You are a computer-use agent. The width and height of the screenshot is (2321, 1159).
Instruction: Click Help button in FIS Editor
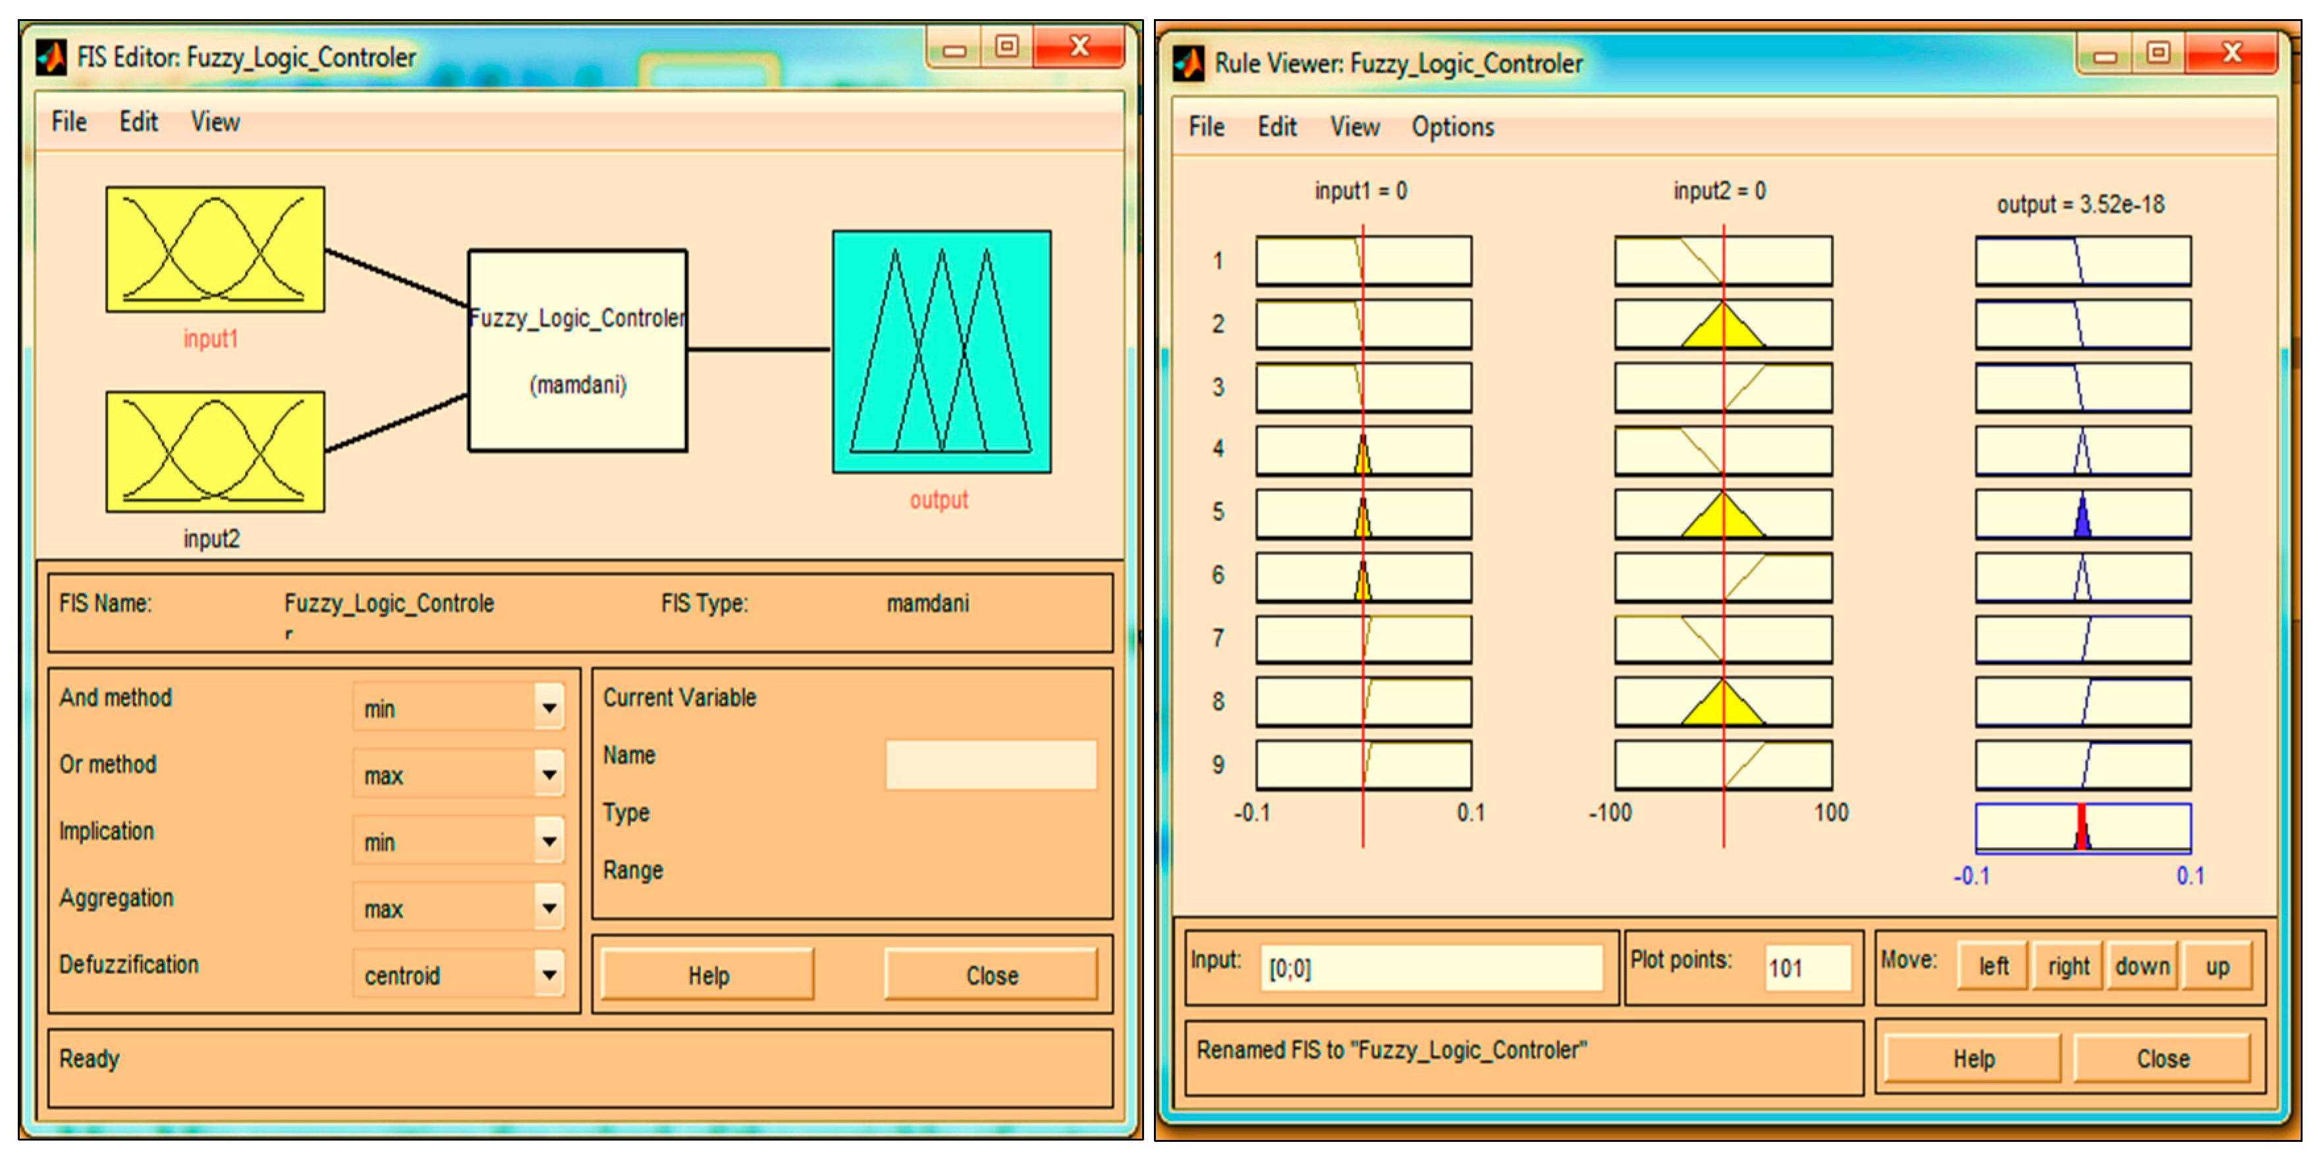coord(707,975)
